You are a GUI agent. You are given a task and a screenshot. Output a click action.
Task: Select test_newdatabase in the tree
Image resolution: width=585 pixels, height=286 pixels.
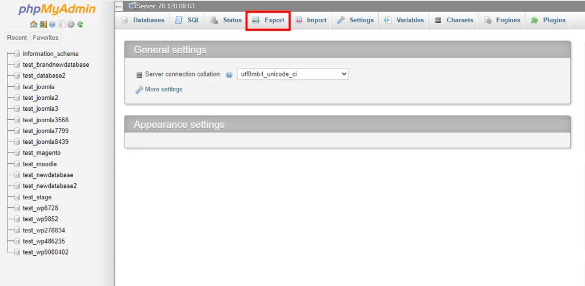tap(48, 175)
